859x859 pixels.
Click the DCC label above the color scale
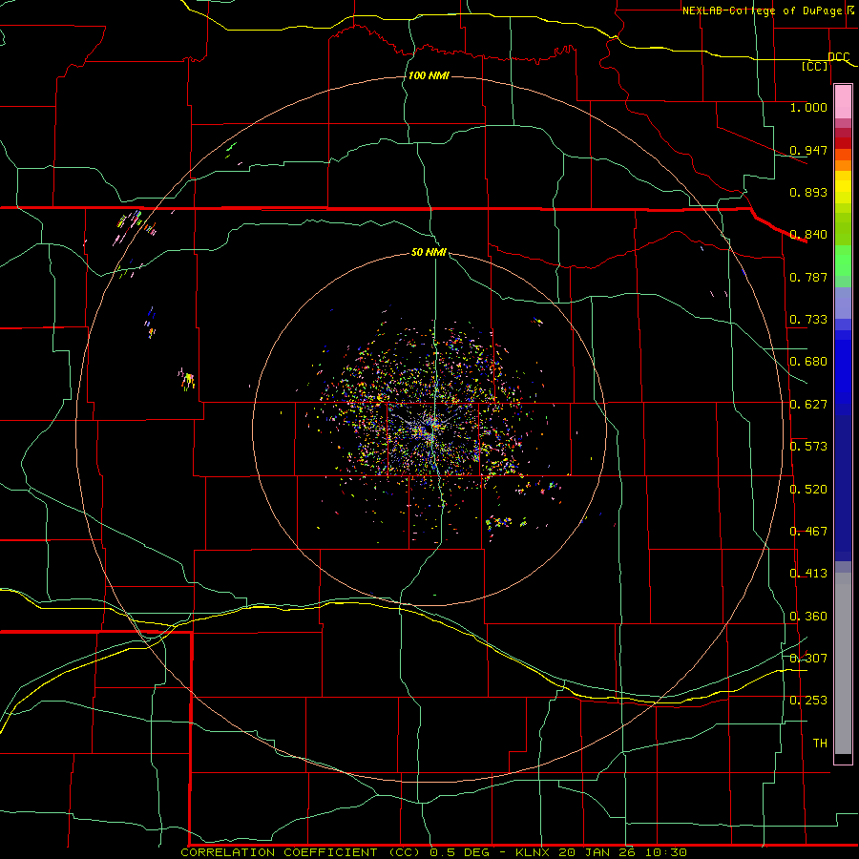pos(838,57)
